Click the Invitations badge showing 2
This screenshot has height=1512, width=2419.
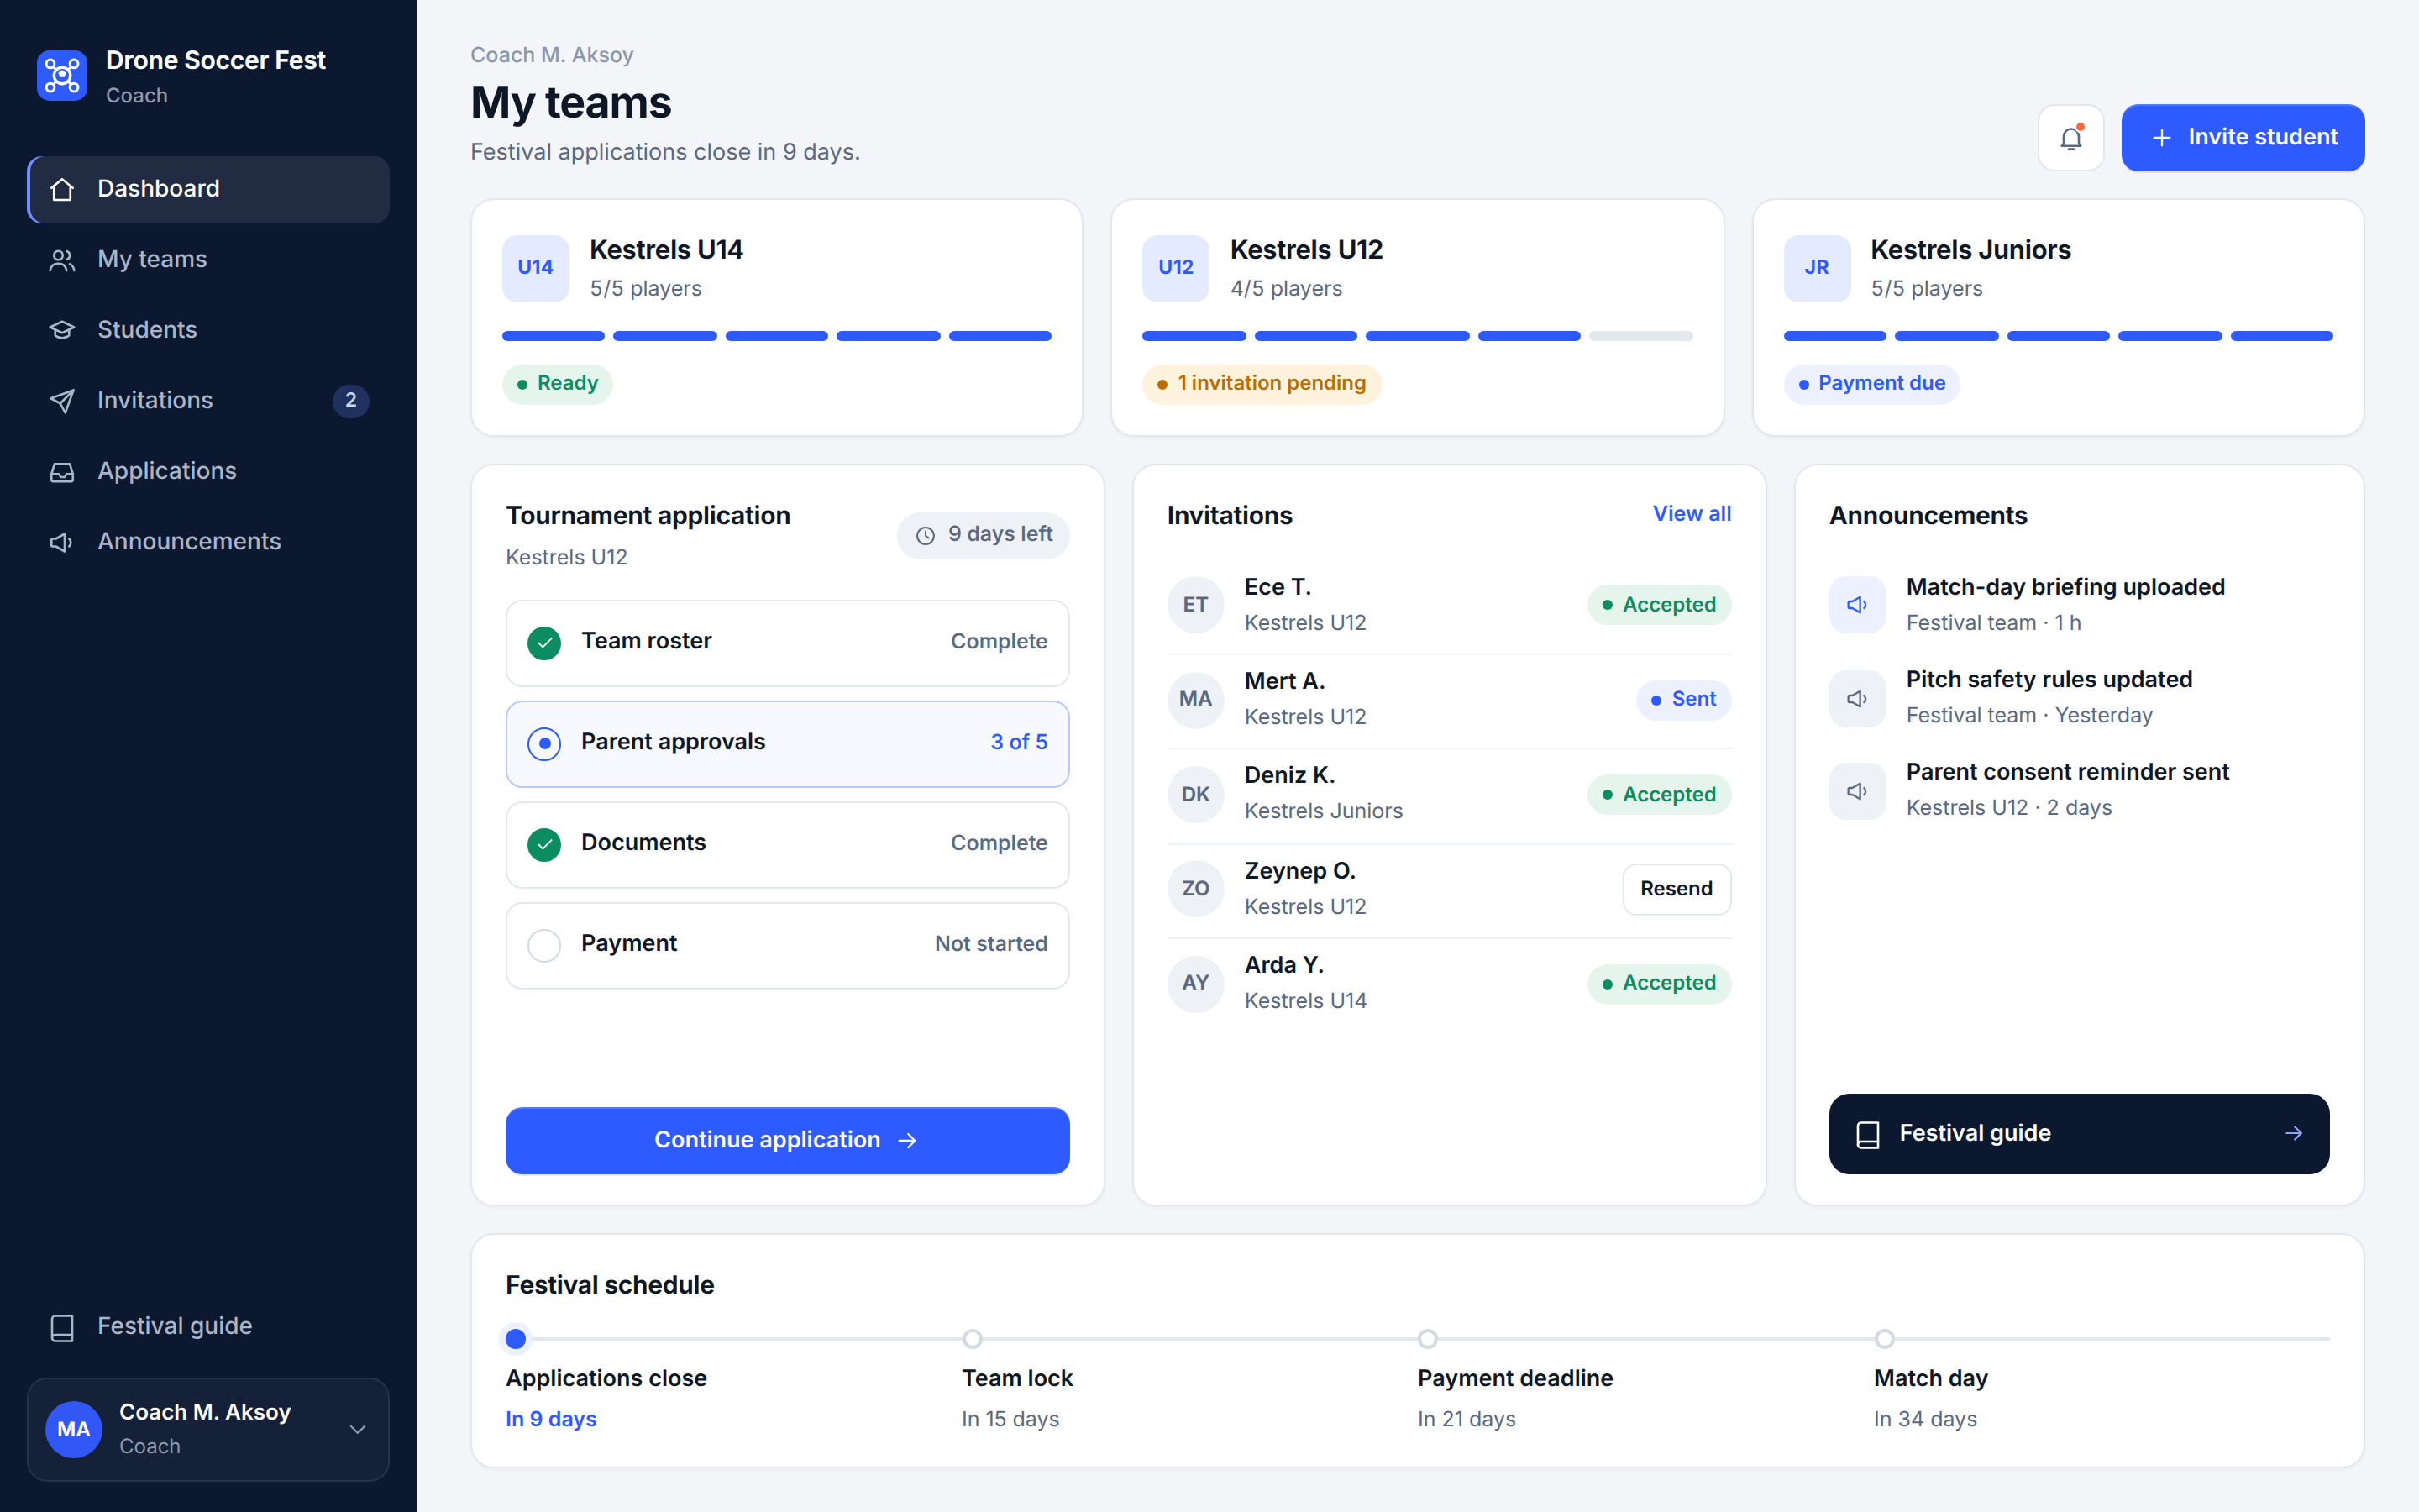[350, 401]
